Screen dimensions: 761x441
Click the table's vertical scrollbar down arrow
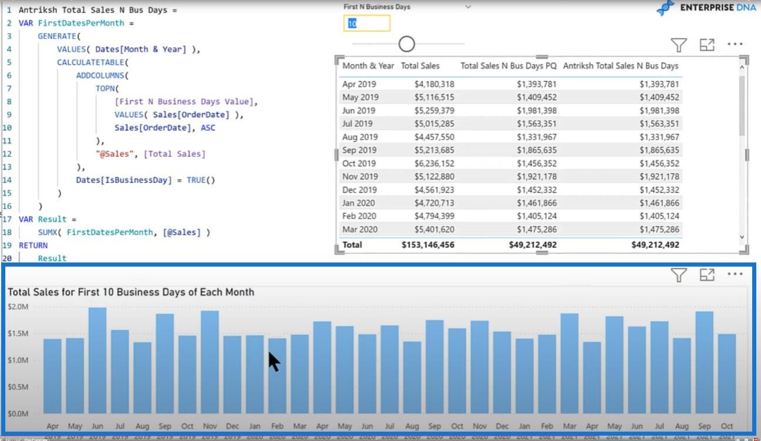742,237
